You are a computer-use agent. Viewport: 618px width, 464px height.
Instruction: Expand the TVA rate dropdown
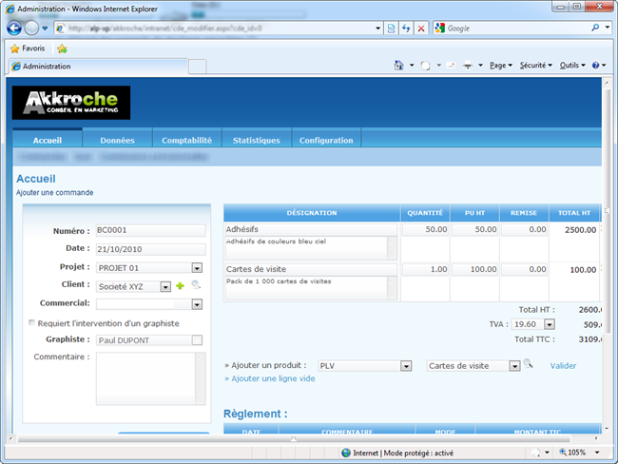click(544, 324)
